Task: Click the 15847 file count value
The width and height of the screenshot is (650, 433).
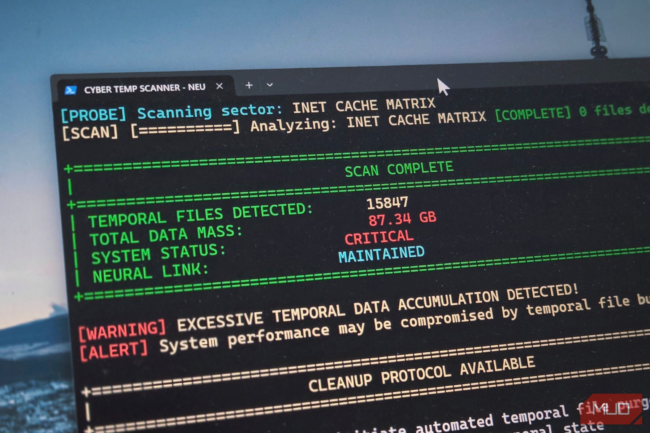Action: click(x=387, y=203)
